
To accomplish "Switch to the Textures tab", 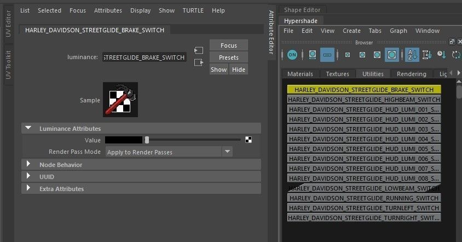I will 337,74.
